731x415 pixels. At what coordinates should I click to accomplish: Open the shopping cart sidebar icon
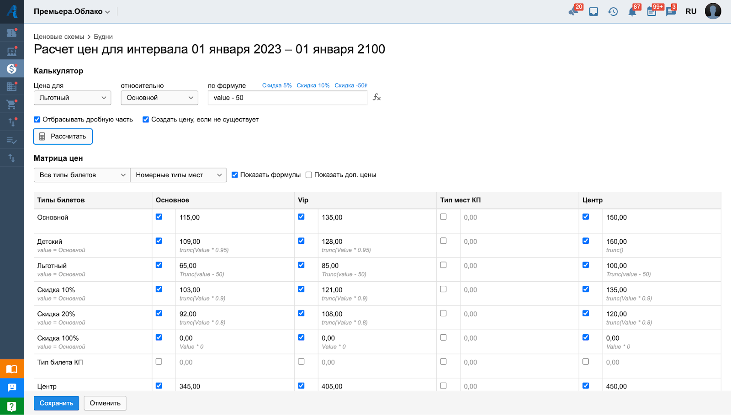pyautogui.click(x=11, y=105)
